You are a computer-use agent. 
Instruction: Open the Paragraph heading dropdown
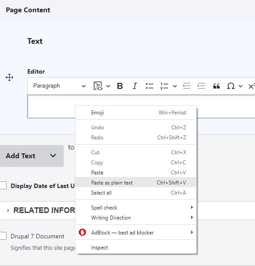[60, 86]
